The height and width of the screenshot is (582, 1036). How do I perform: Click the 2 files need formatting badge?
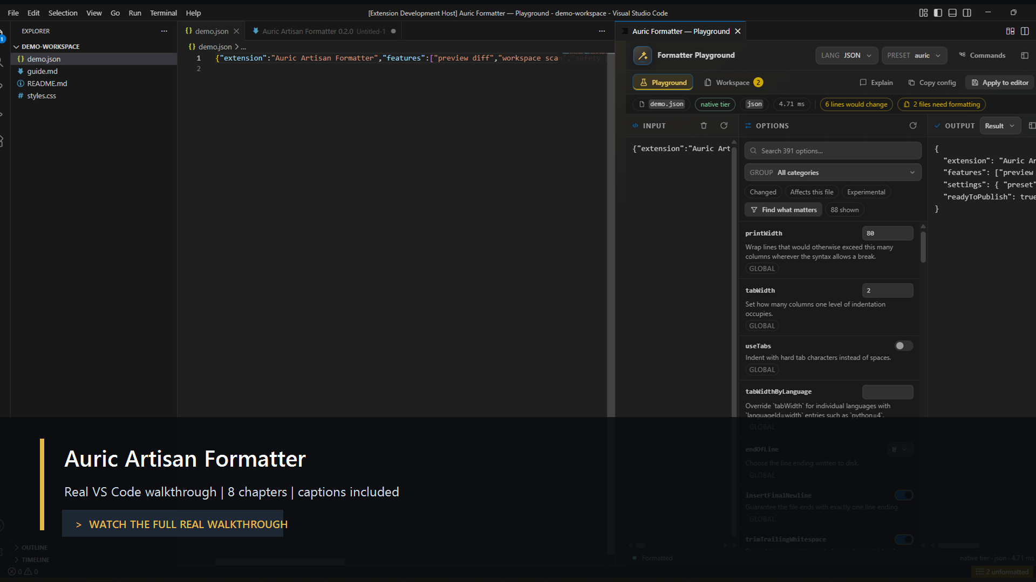pyautogui.click(x=942, y=104)
